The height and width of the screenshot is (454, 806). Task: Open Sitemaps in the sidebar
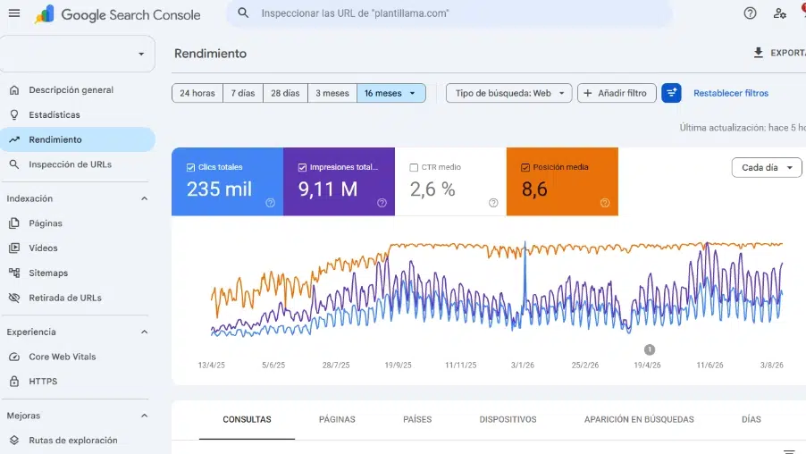[x=77, y=273]
